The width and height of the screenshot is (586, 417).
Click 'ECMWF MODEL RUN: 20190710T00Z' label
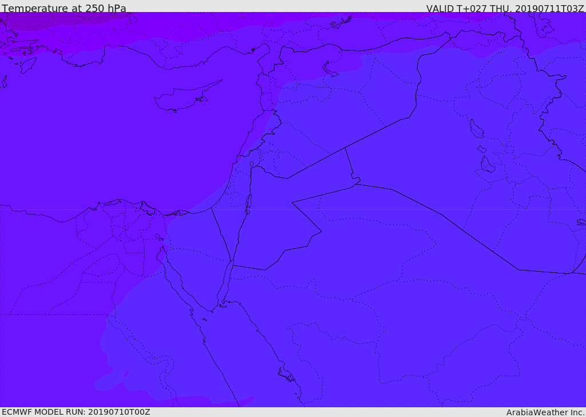76,412
